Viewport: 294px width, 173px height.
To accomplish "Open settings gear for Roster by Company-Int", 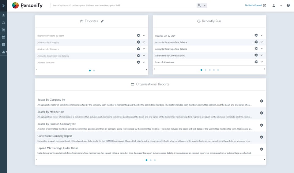I will point(262,101).
